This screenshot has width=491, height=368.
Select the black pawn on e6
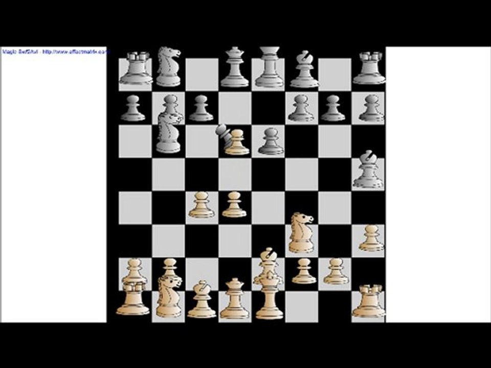point(271,142)
